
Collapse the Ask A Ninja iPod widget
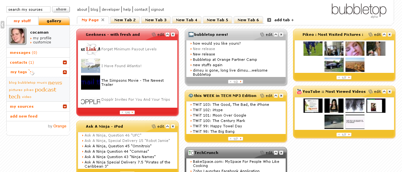pos(167,126)
